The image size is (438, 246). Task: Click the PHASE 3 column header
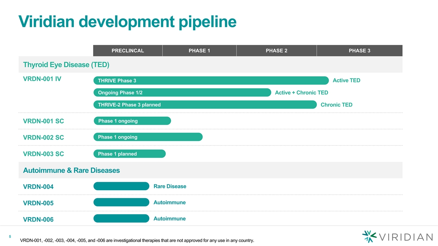coord(359,51)
